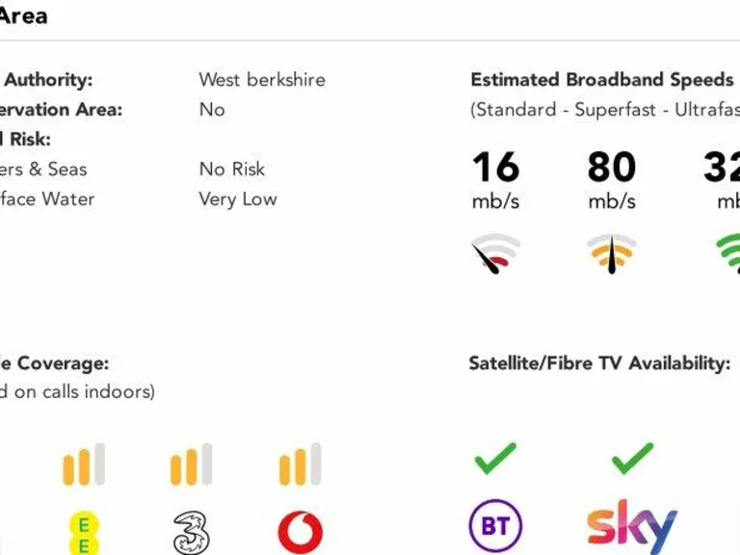Click the green checkmark above BT

pyautogui.click(x=495, y=459)
